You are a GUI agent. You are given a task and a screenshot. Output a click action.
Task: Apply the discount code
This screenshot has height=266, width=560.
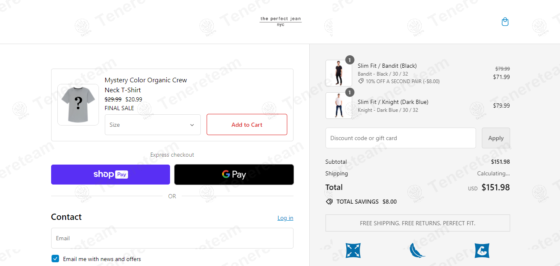pyautogui.click(x=496, y=138)
